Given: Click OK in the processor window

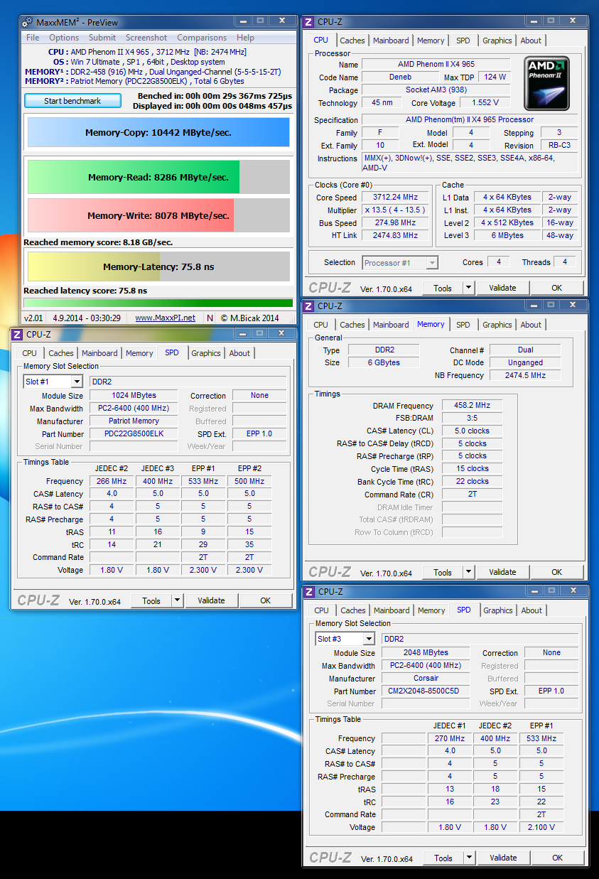Looking at the screenshot, I should pyautogui.click(x=556, y=288).
